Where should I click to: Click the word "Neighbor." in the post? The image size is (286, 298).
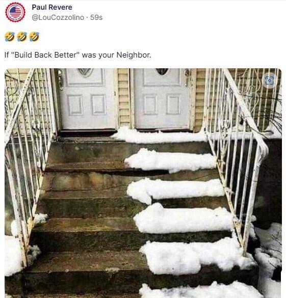click(134, 55)
